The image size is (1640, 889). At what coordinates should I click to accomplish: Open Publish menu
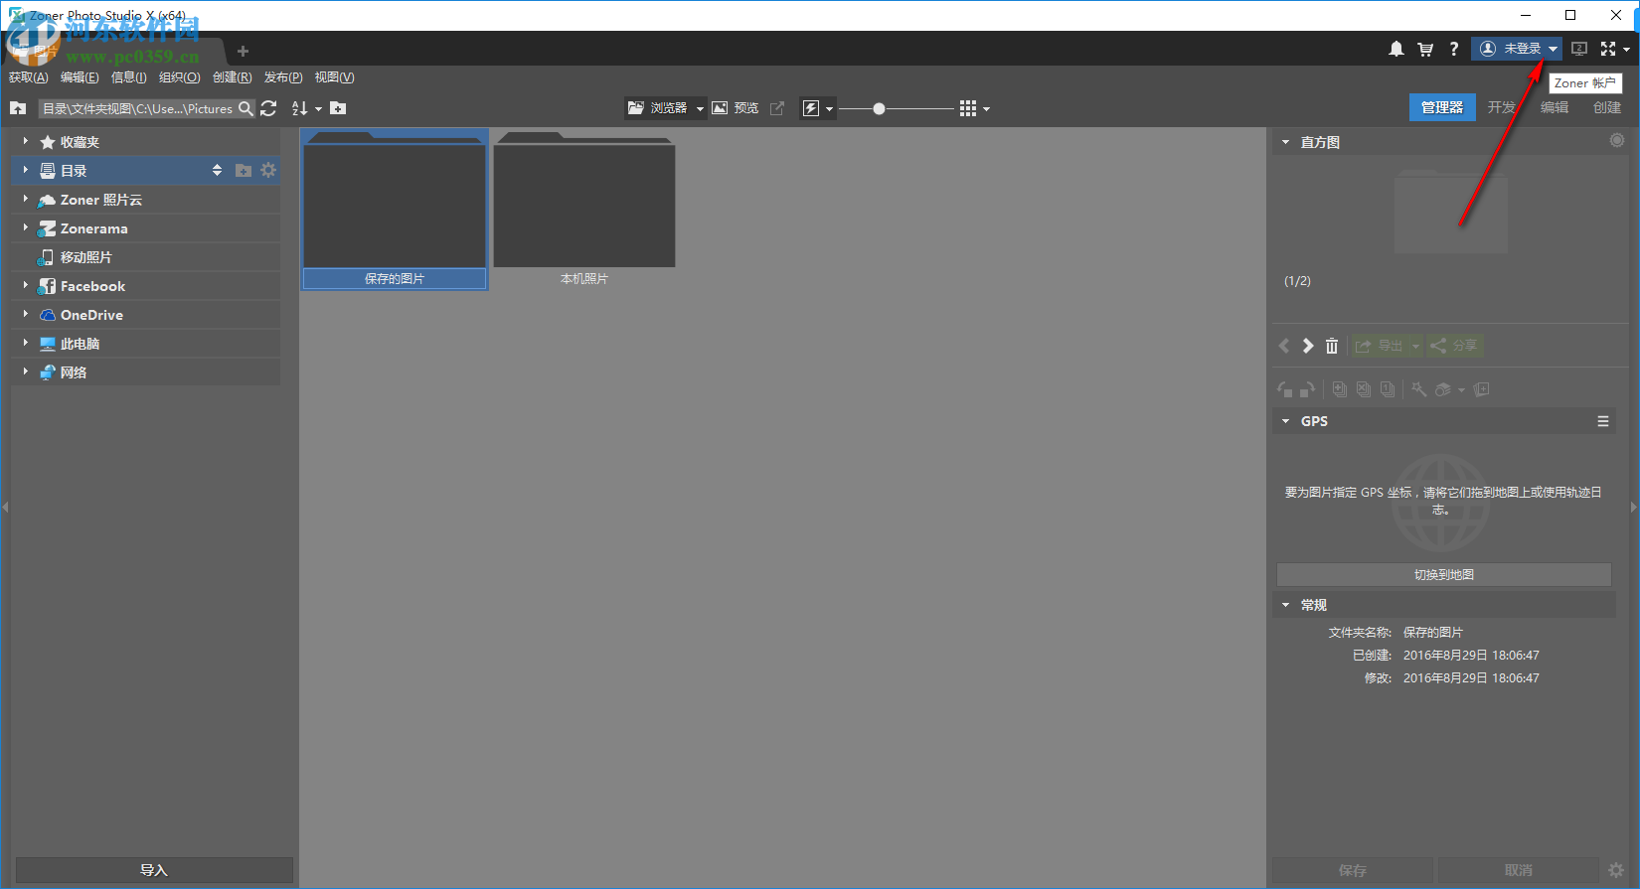click(x=283, y=77)
